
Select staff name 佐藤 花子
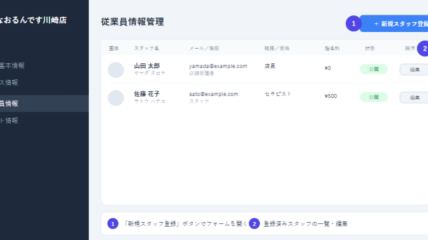click(147, 94)
